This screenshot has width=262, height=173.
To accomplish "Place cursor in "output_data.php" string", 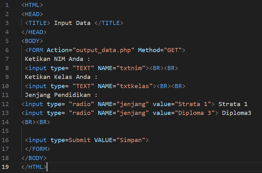I will tap(103, 50).
